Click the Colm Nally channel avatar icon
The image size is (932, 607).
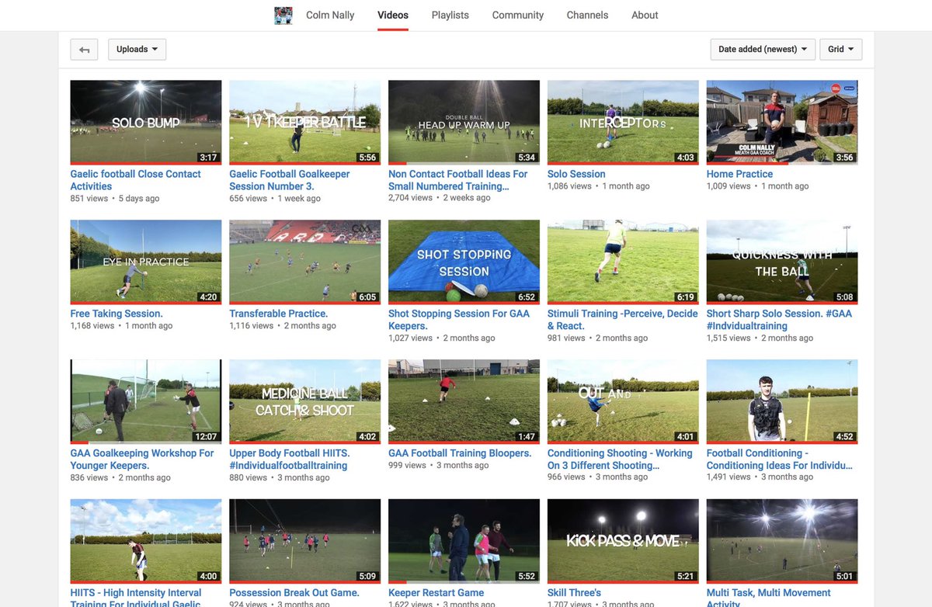[283, 16]
